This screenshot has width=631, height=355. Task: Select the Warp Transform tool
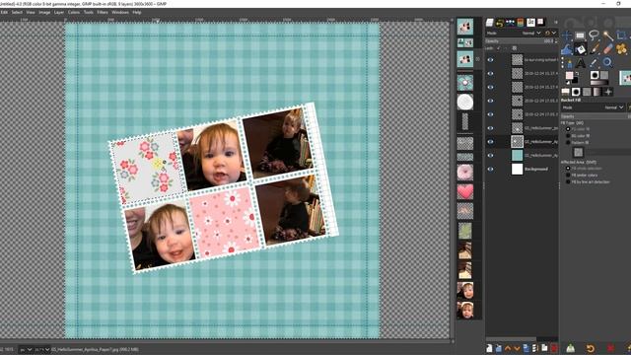(x=567, y=49)
